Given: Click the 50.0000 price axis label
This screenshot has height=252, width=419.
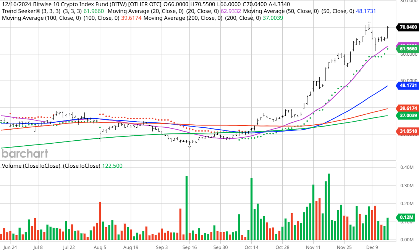Looking at the screenshot, I should click(409, 80).
